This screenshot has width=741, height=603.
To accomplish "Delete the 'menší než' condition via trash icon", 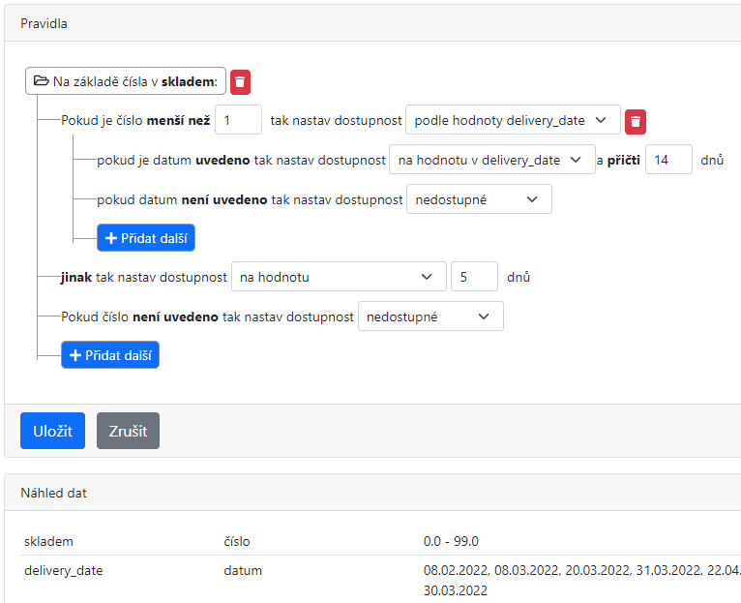I will pos(635,121).
